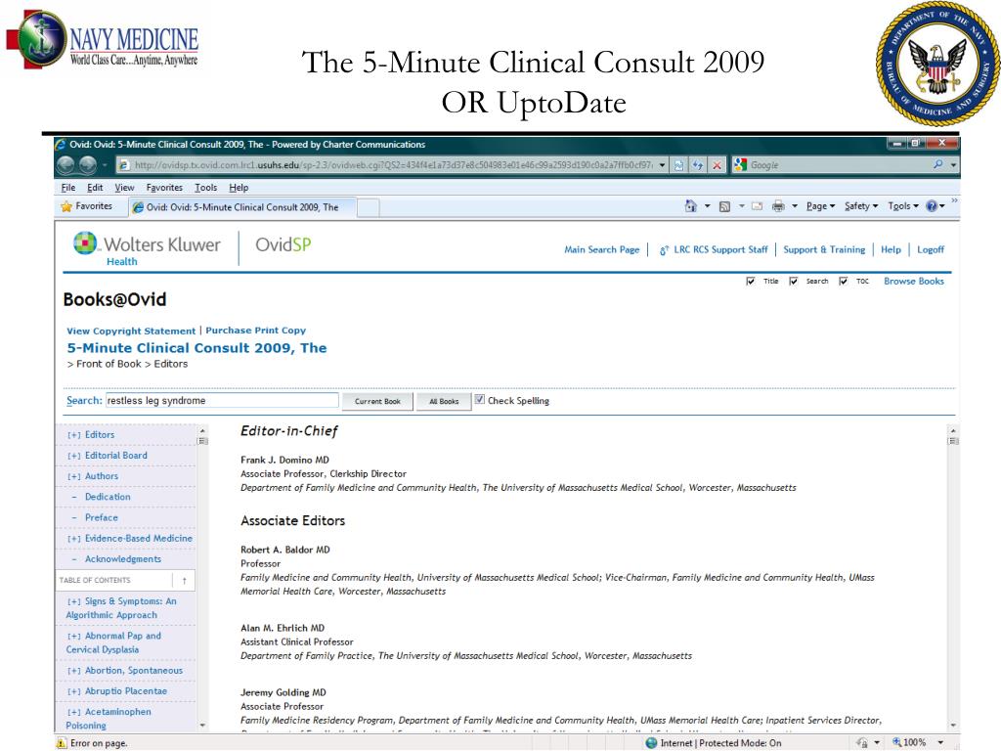
Task: Click the Wolters Kluwer Health logo
Action: pyautogui.click(x=147, y=249)
